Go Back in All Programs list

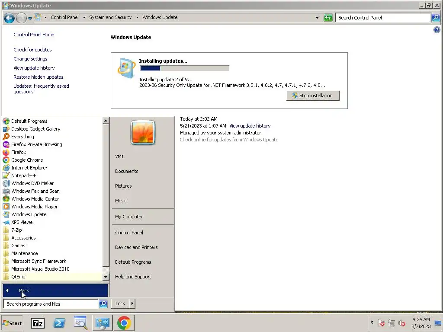[55, 290]
